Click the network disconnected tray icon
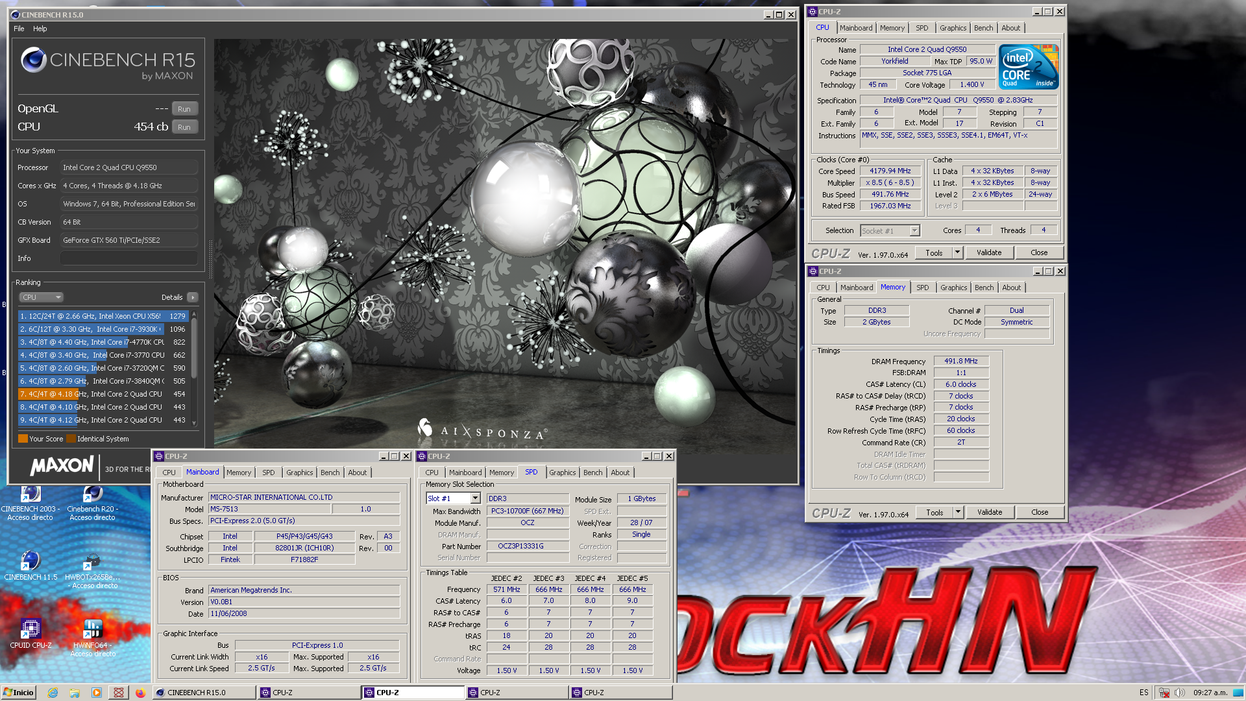 coord(1164,693)
